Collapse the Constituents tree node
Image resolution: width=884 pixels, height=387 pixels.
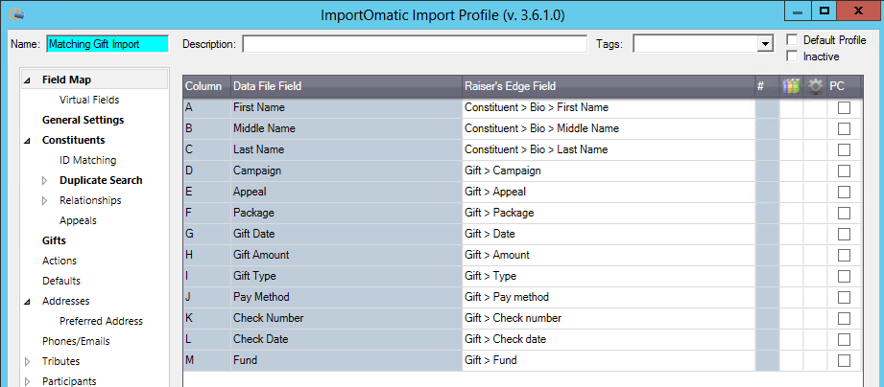click(x=27, y=141)
